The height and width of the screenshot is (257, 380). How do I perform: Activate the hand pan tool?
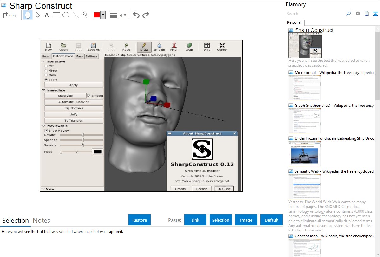pos(28,15)
